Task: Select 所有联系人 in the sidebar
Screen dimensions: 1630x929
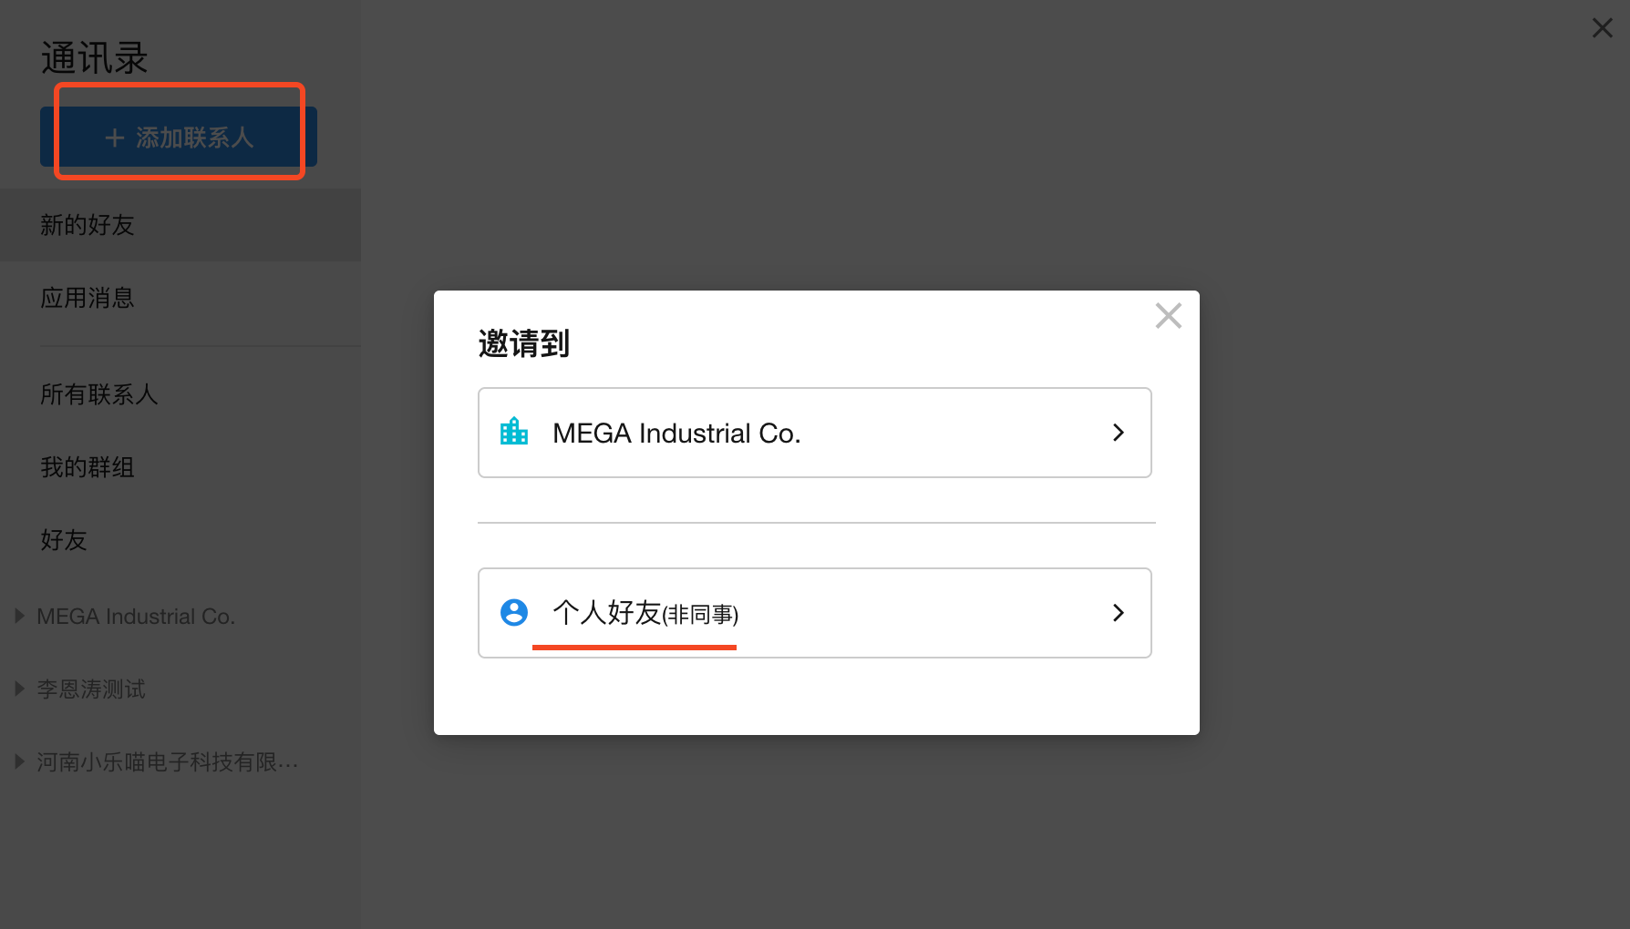Action: click(x=99, y=394)
